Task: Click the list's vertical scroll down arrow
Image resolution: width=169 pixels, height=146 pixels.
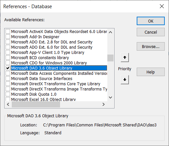Action: pos(110,97)
